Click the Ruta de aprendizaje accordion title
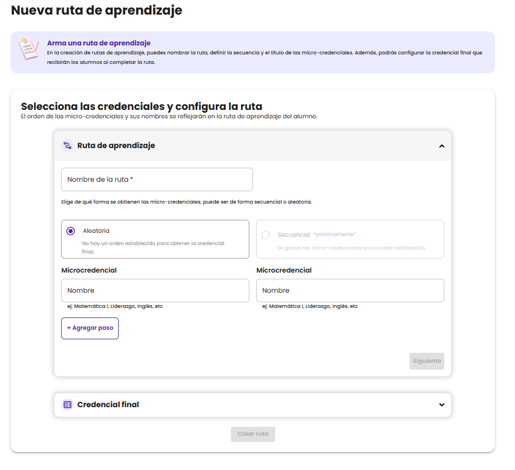Viewport: 515px width, 470px height. pos(116,146)
